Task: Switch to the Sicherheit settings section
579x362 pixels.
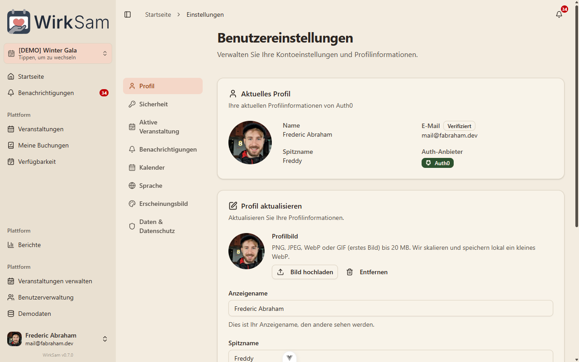Action: pyautogui.click(x=163, y=104)
